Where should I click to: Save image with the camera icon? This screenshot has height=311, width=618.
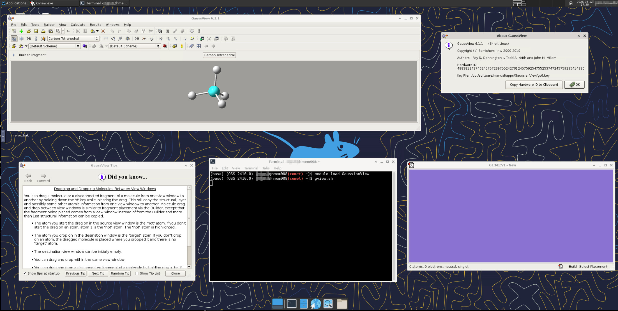50,31
